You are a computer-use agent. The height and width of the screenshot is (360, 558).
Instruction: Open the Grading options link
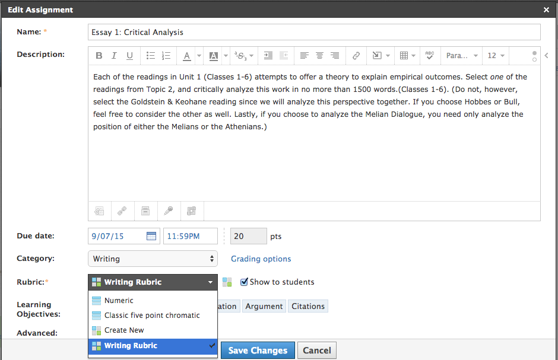point(261,259)
